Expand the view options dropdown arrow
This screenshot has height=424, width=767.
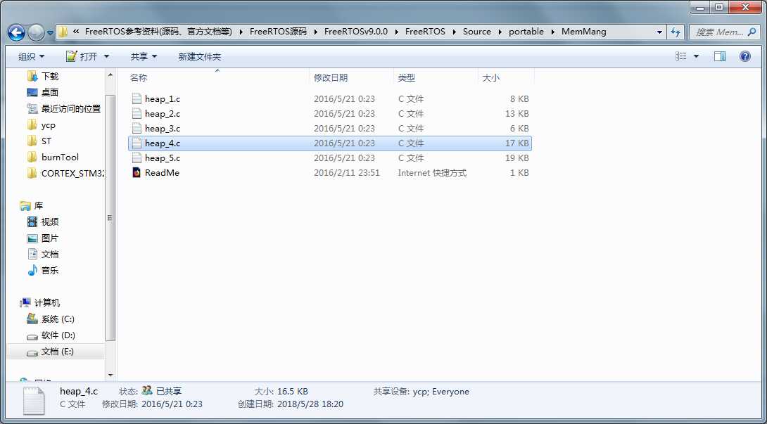tap(696, 57)
